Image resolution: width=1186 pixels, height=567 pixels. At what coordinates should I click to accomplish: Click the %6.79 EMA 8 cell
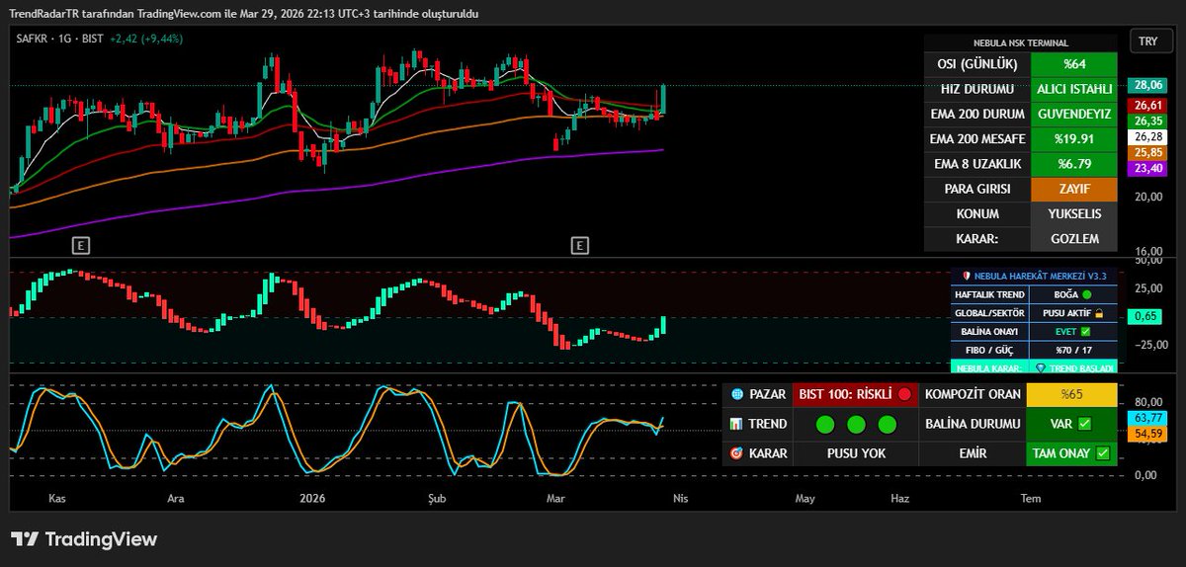click(1074, 163)
